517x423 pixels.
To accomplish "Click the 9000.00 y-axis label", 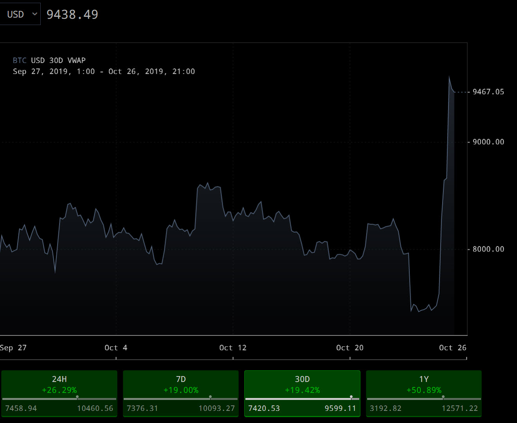I will point(488,142).
